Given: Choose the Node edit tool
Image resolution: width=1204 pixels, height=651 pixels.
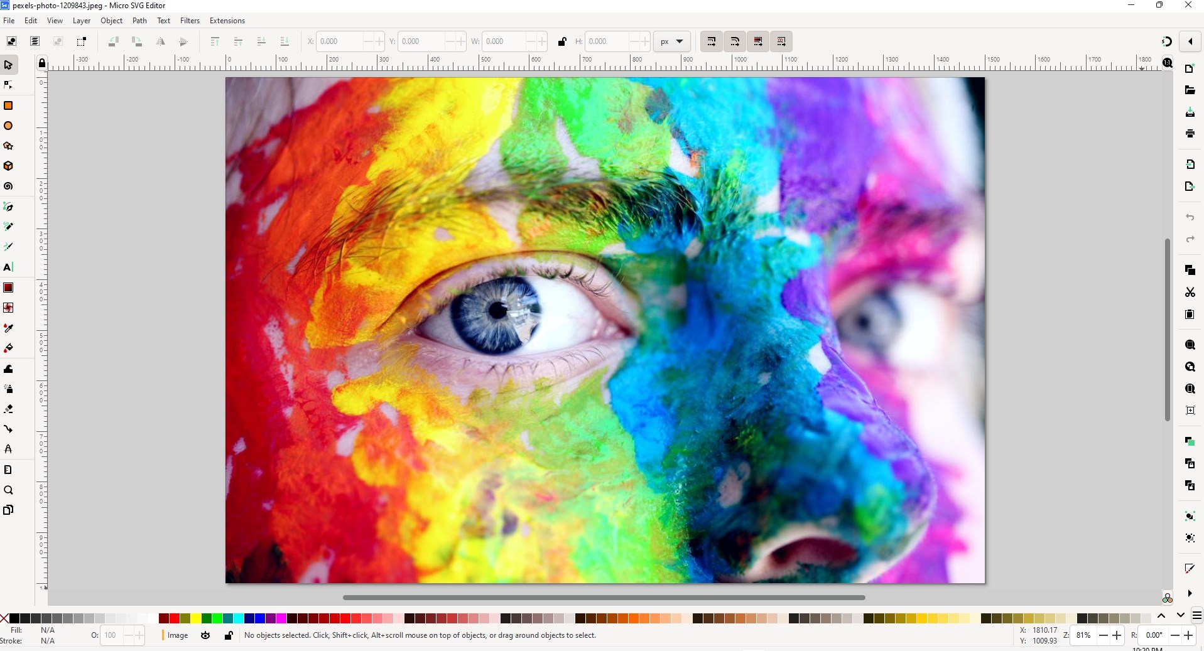Looking at the screenshot, I should click(x=8, y=85).
